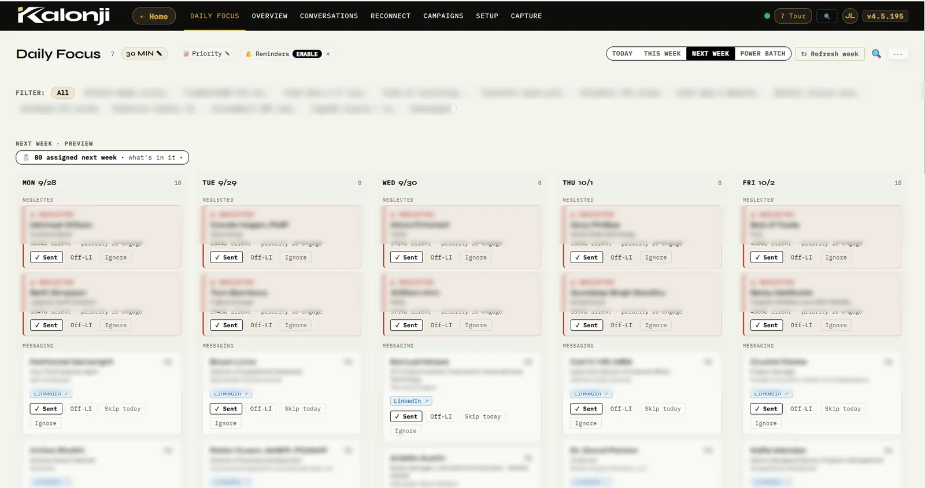Click the clipboard icon in the assigned pill

point(26,157)
